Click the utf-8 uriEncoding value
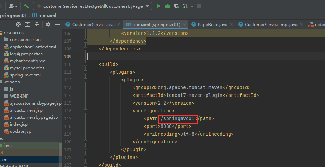 pyautogui.click(x=187, y=134)
